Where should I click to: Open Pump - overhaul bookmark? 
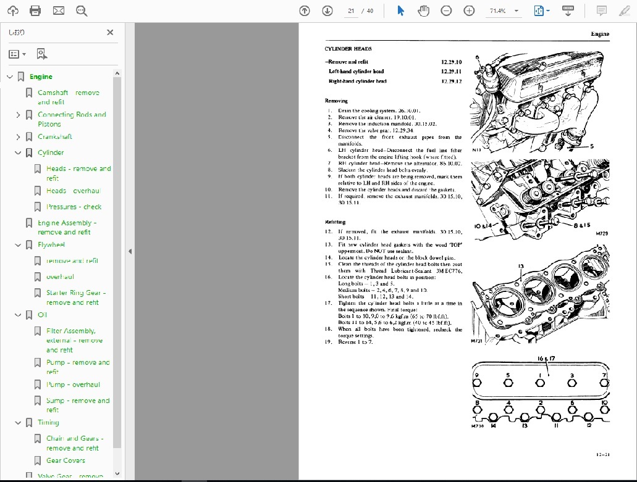(x=73, y=384)
